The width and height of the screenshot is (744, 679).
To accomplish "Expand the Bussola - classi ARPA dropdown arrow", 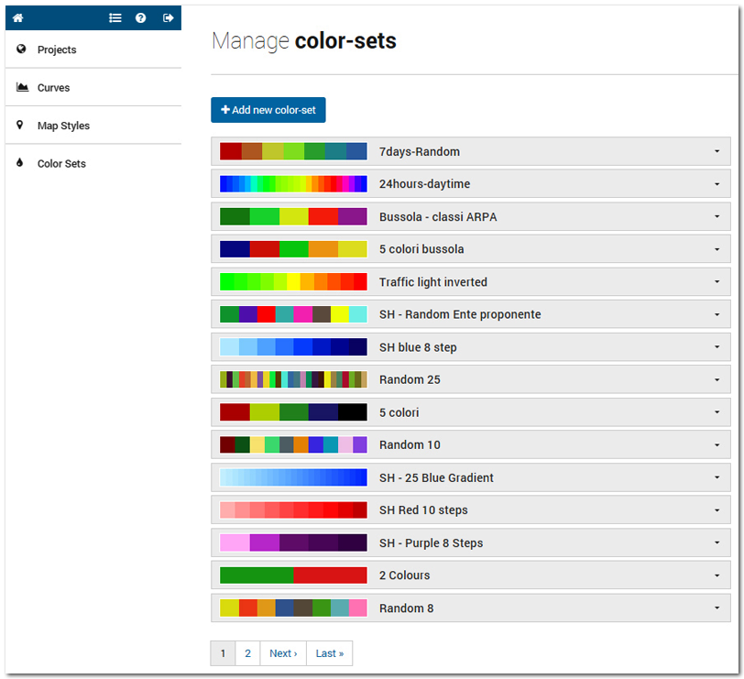I will [717, 216].
